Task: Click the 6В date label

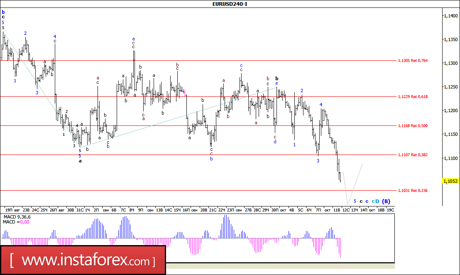Action: [114, 210]
